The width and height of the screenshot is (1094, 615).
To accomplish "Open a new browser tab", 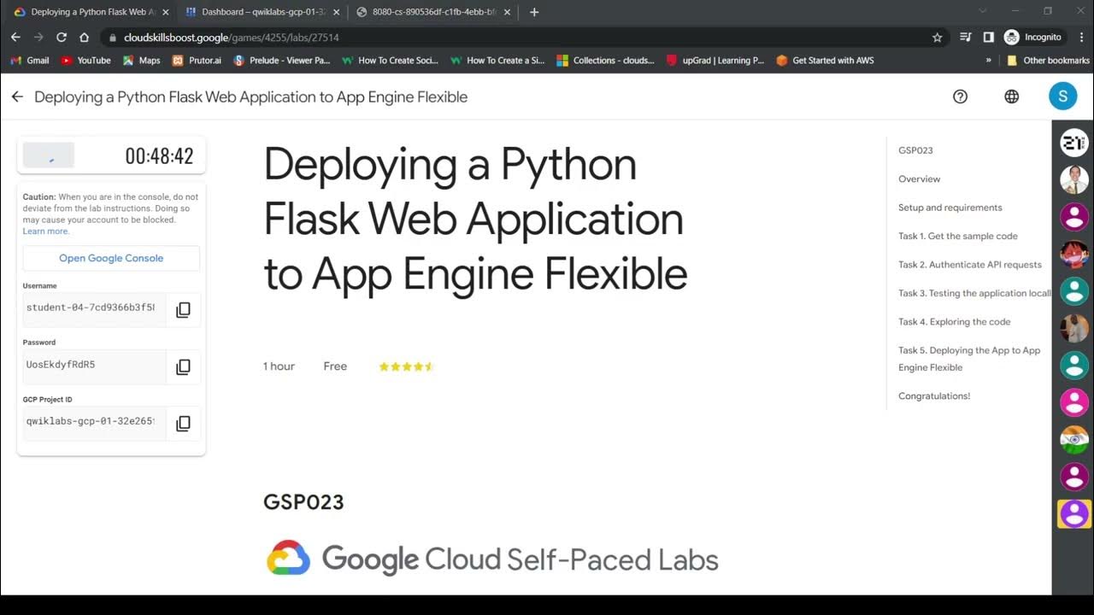I will coord(534,12).
